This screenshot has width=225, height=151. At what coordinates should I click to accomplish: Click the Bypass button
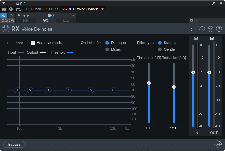[x=14, y=145]
